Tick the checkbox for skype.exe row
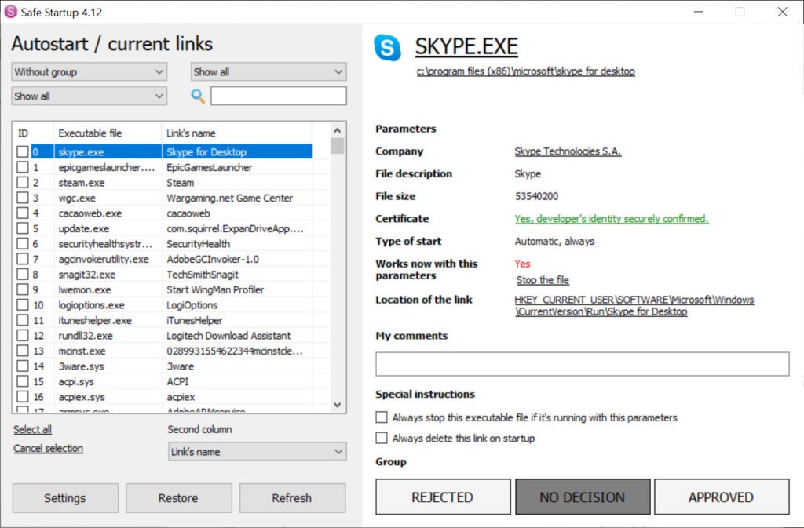 23,151
